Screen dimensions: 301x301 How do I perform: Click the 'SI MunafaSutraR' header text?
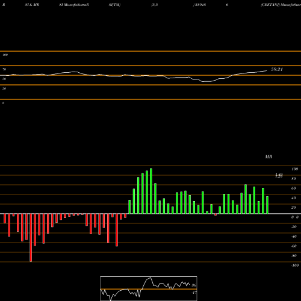(74, 5)
